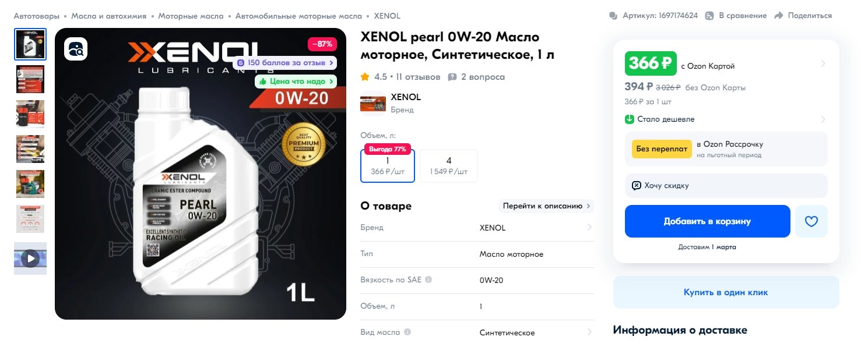Select the second product thumbnail image
Image resolution: width=861 pixels, height=347 pixels.
(30, 79)
